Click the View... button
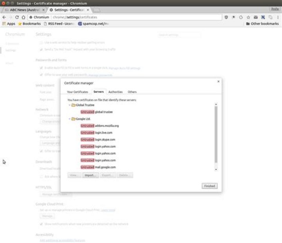 click(74, 175)
